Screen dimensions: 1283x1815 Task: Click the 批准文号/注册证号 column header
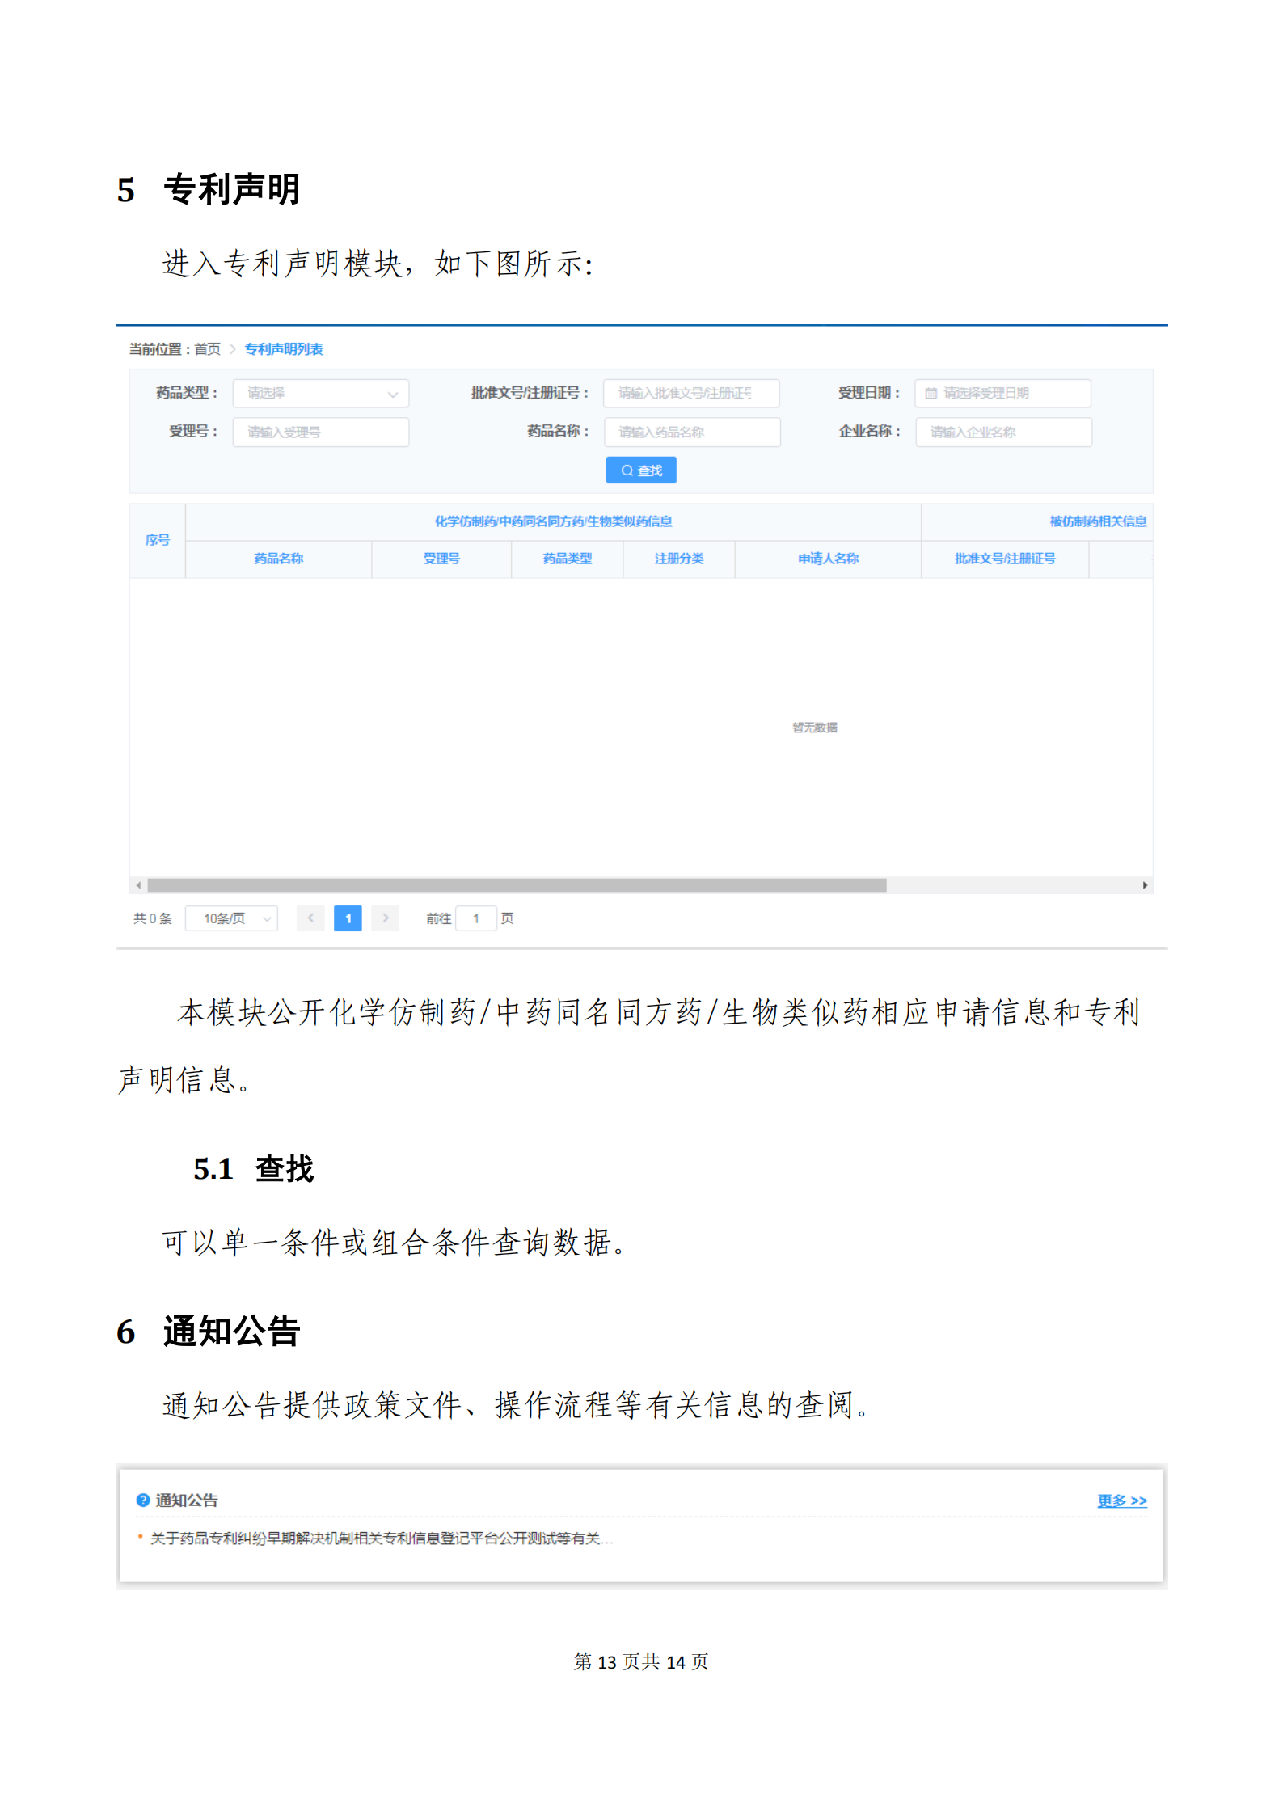(x=1005, y=559)
